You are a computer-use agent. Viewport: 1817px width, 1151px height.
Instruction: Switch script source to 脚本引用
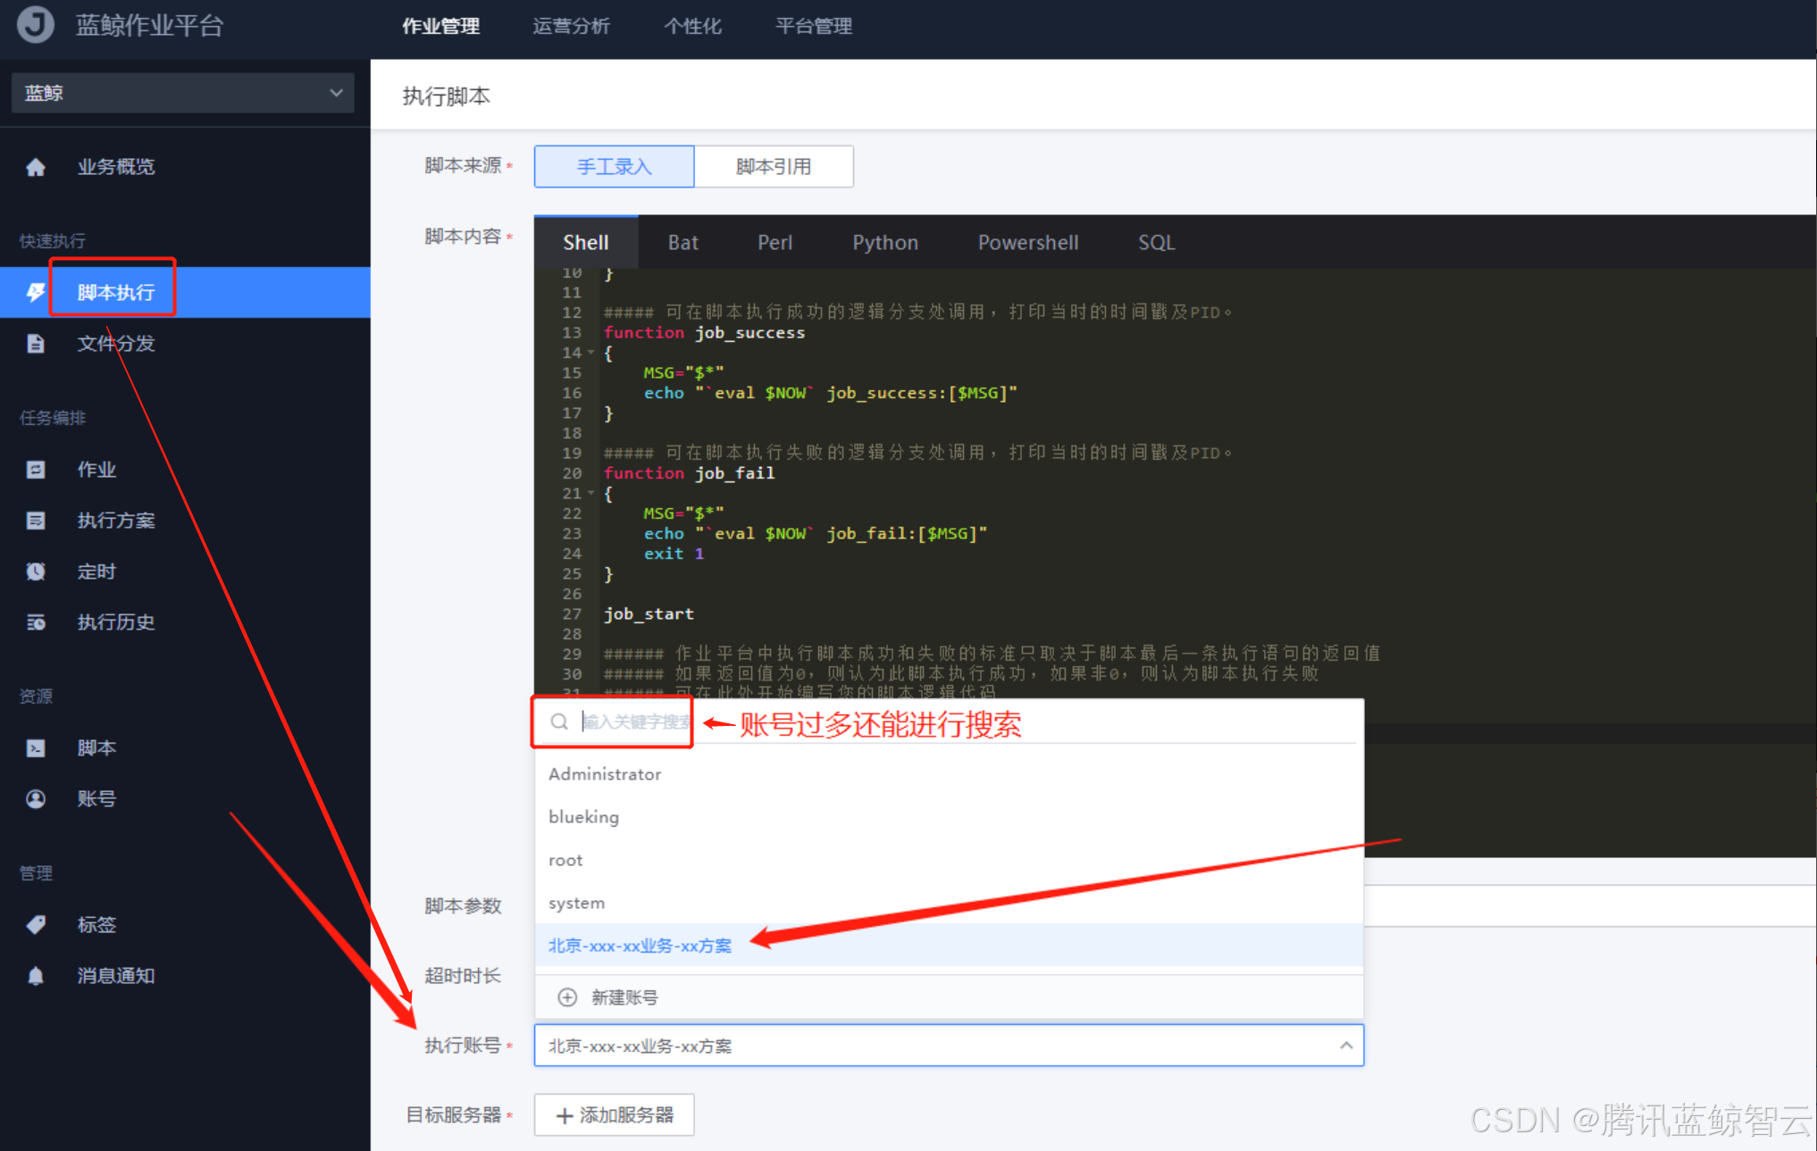point(774,166)
